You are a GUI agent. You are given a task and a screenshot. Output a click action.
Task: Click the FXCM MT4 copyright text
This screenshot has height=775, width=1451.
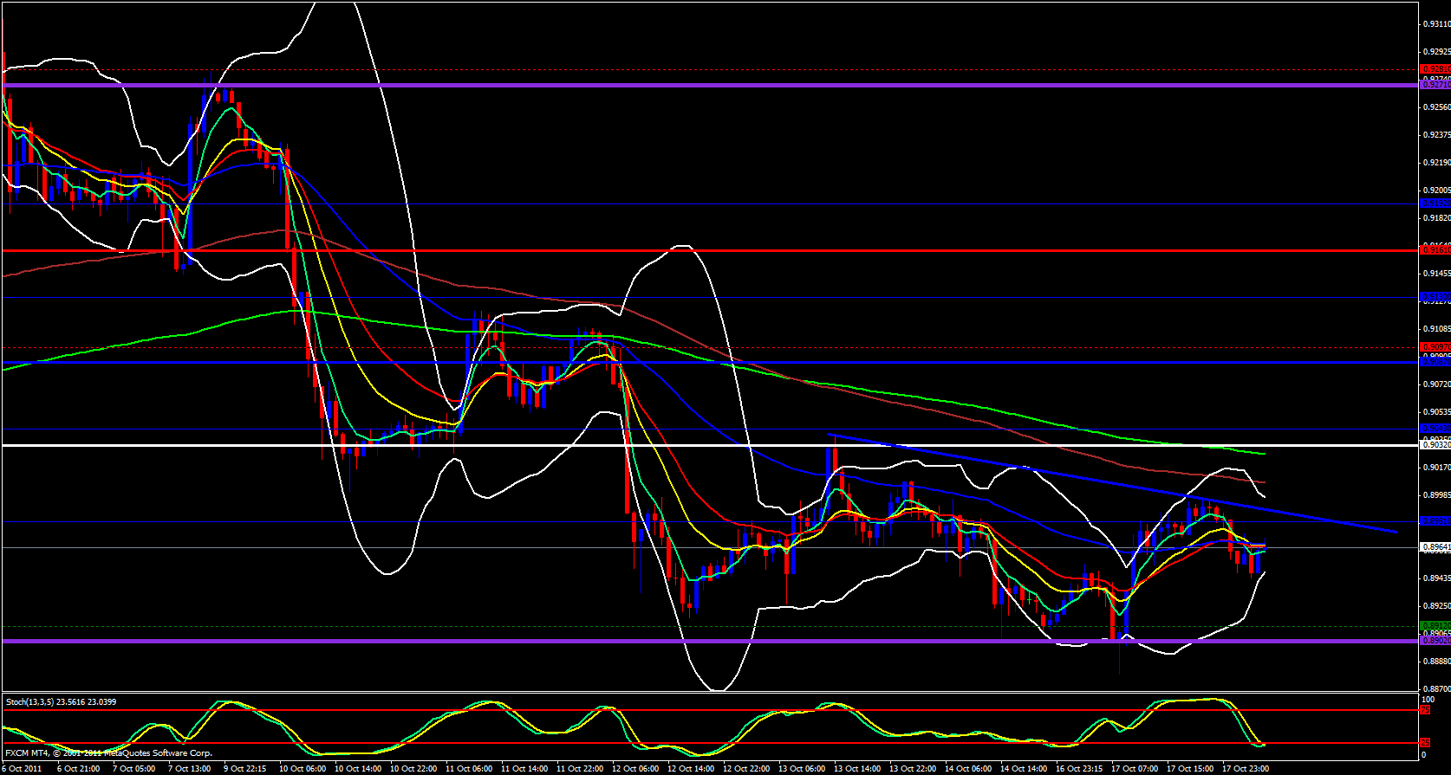point(108,753)
